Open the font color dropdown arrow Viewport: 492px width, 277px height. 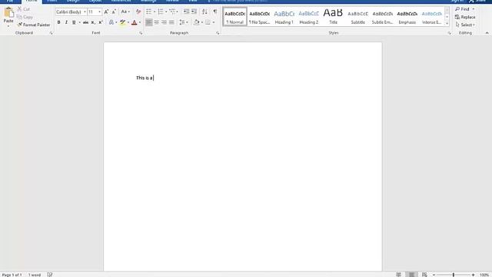(x=140, y=22)
